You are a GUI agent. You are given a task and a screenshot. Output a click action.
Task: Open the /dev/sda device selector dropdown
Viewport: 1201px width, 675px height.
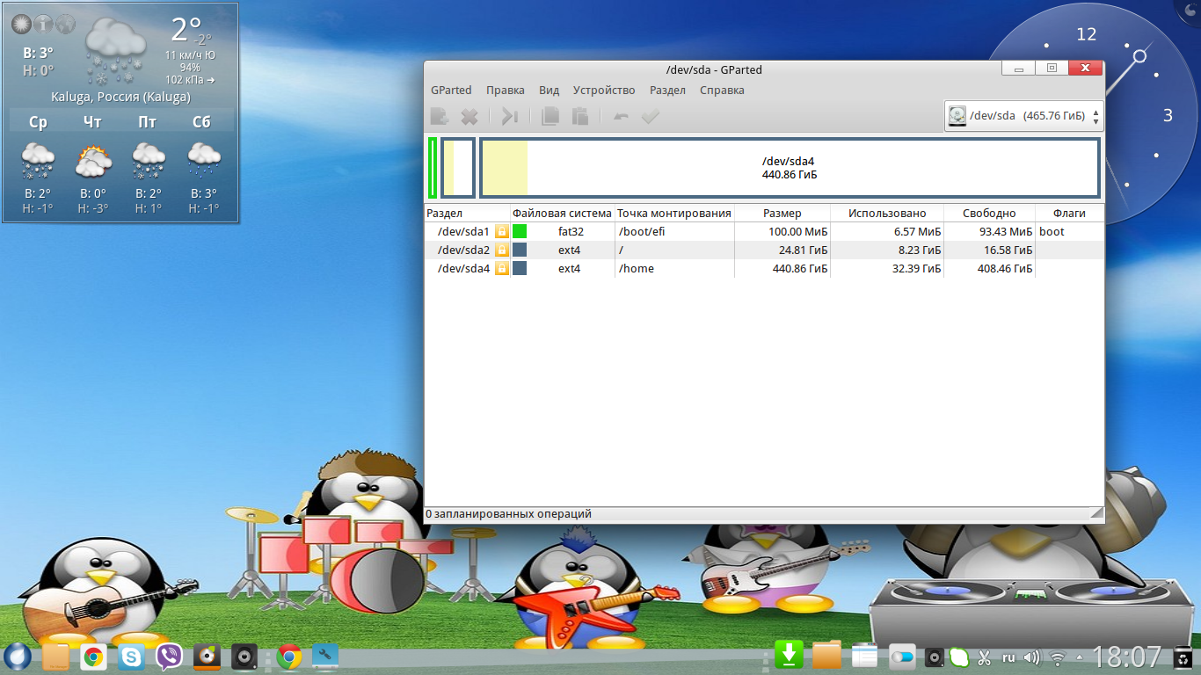coord(1024,116)
